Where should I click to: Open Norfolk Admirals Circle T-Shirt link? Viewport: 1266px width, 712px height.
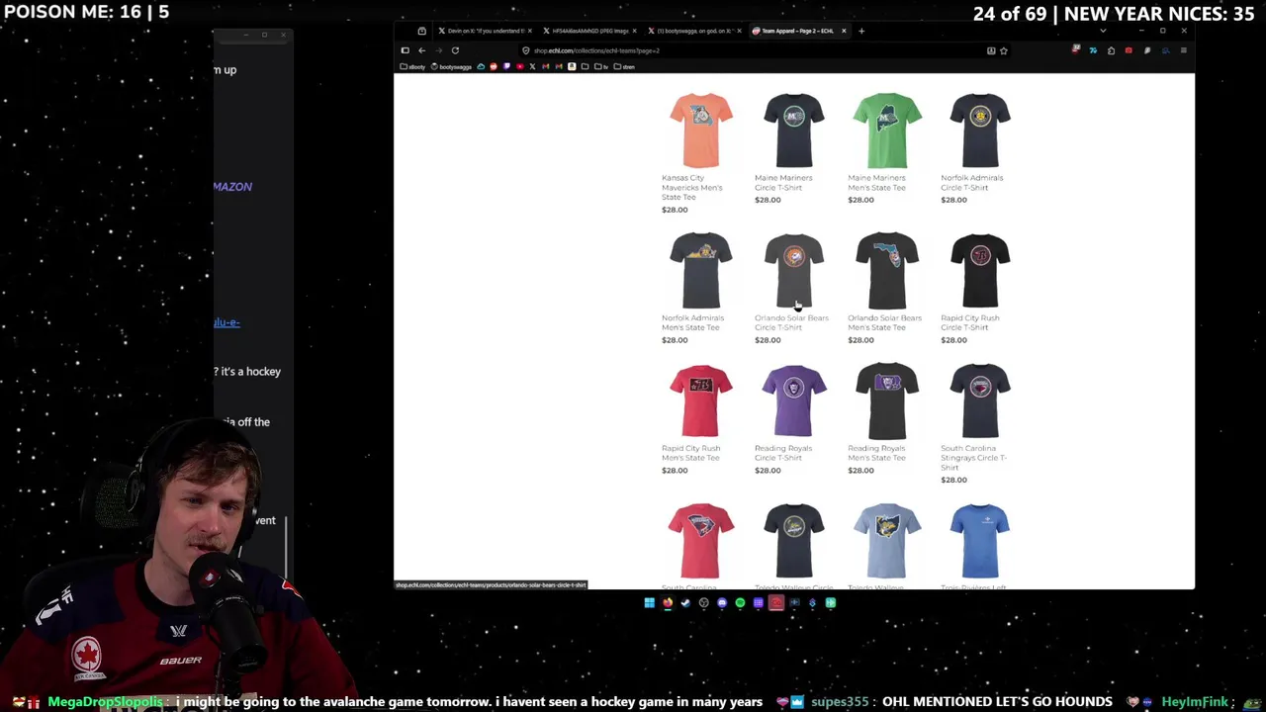coord(972,183)
